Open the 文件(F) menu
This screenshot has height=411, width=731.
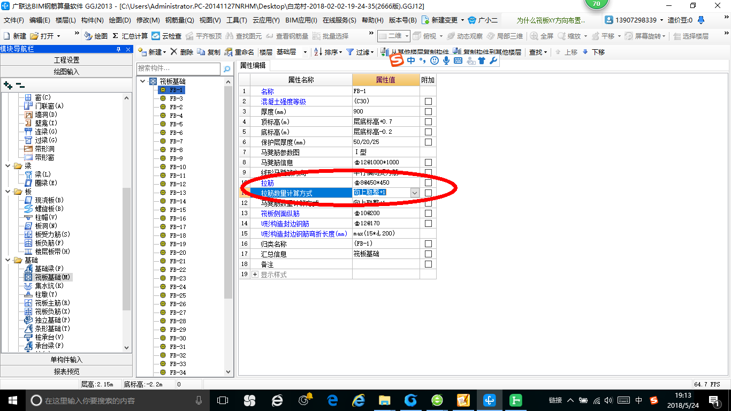[14, 20]
